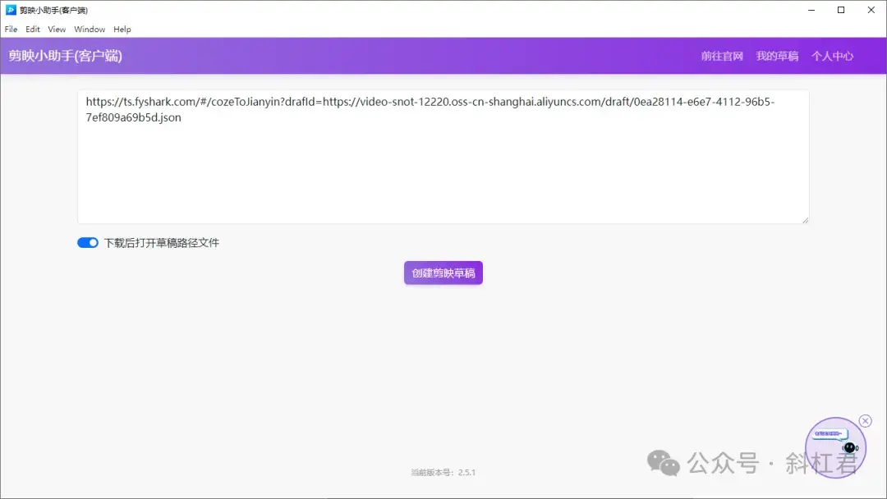Image resolution: width=887 pixels, height=499 pixels.
Task: Open the View menu
Action: tap(57, 30)
